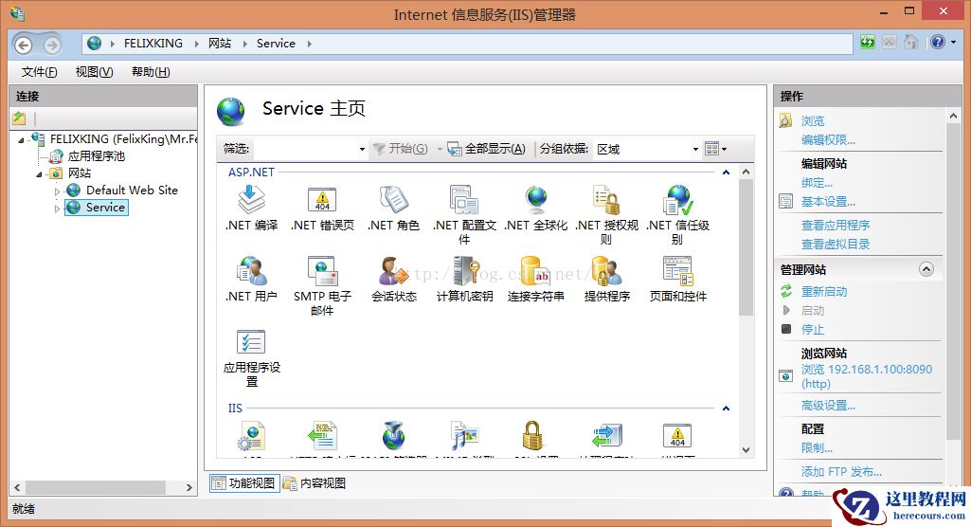Select the 应用程序池 tree item
The height and width of the screenshot is (527, 971).
click(x=96, y=156)
